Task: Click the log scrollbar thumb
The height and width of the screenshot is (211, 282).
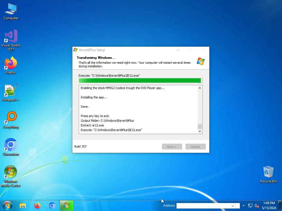Action: pyautogui.click(x=200, y=126)
